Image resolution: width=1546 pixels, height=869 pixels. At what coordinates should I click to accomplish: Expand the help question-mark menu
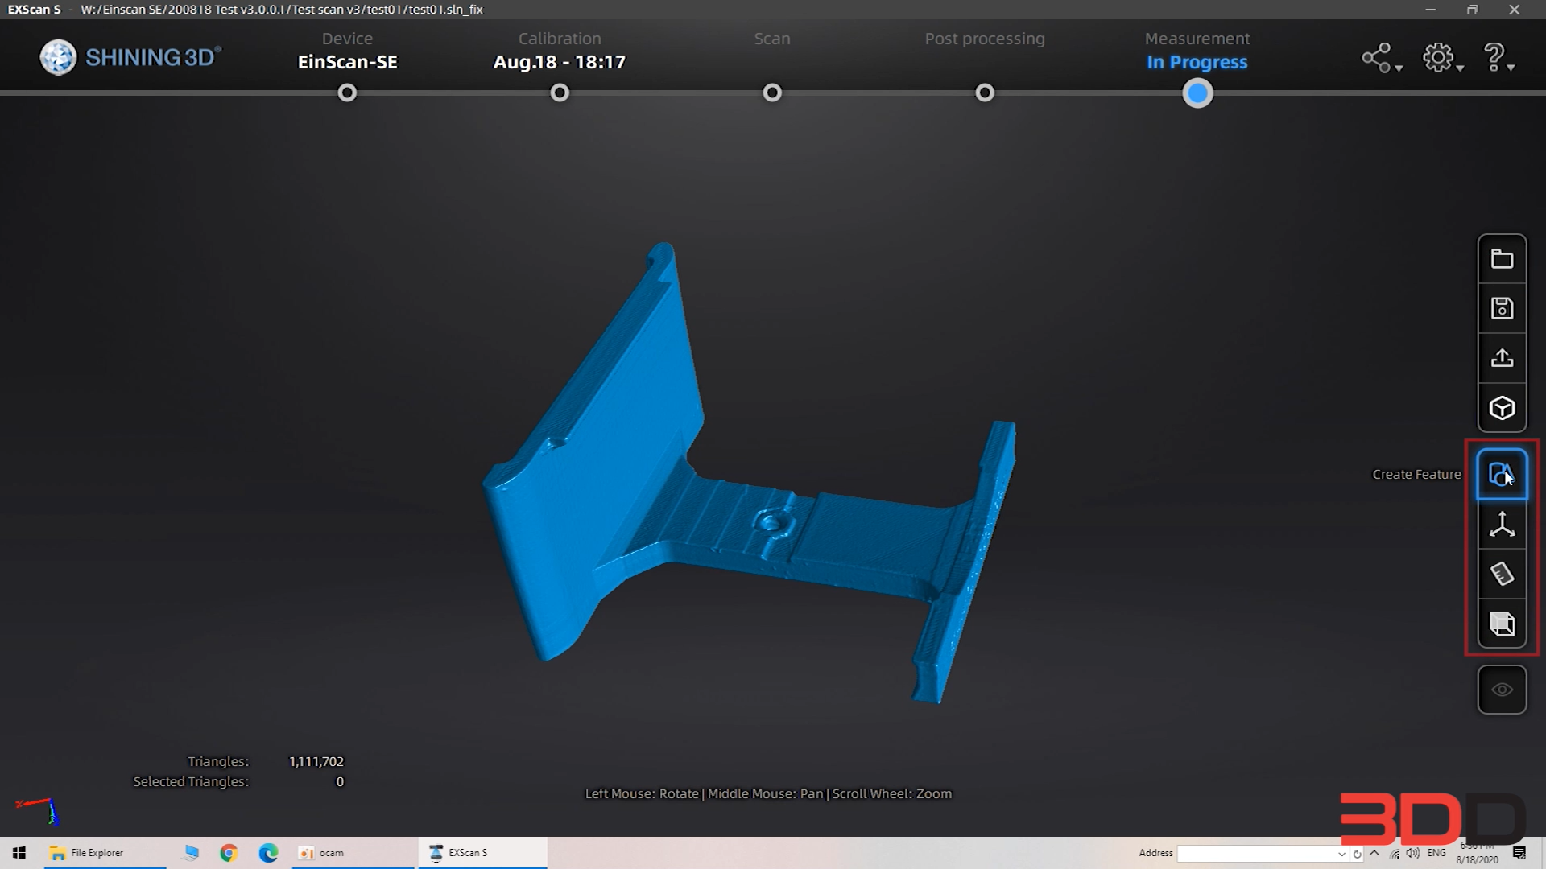[x=1498, y=58]
